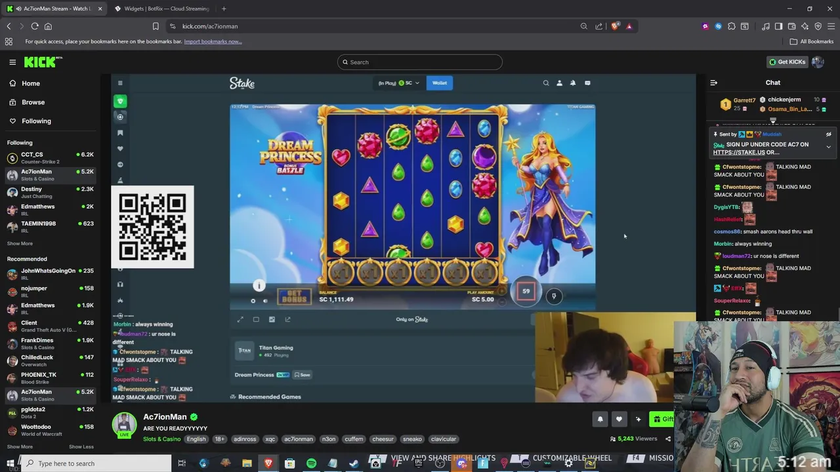Viewport: 840px width, 472px height.
Task: Open JohnWhatsGoingOn recommended channel
Action: pyautogui.click(x=50, y=273)
